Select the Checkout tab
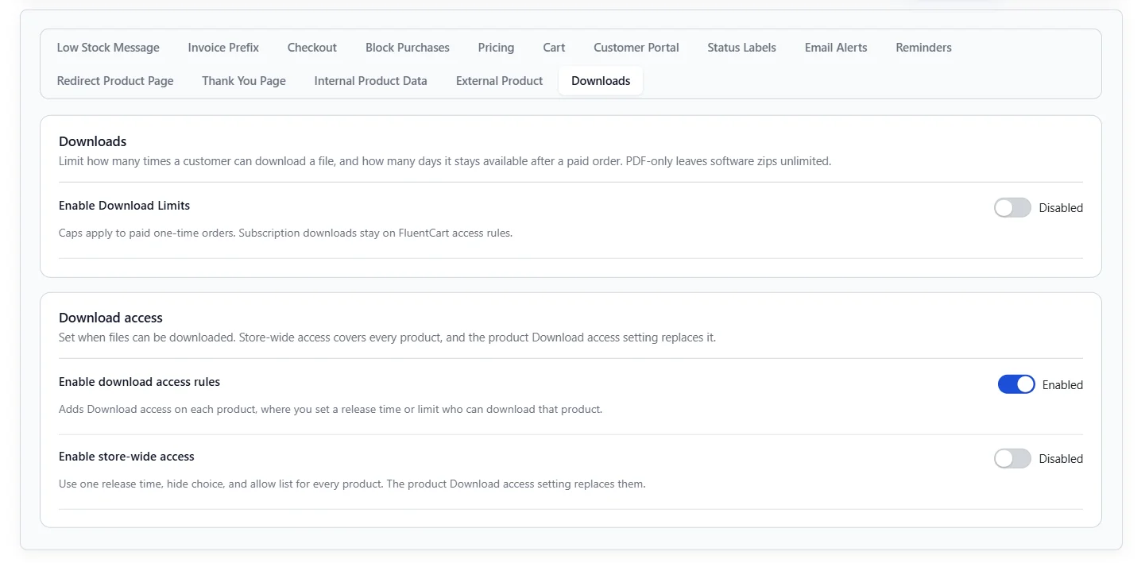This screenshot has width=1145, height=563. (312, 48)
